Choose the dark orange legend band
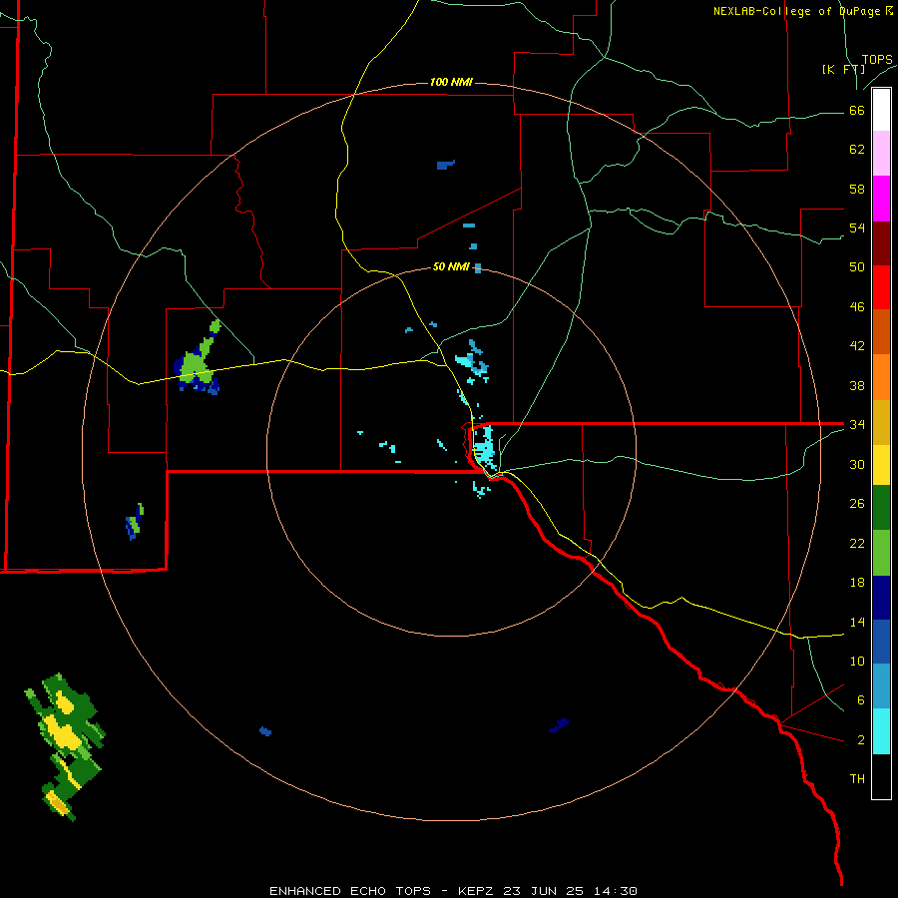This screenshot has height=898, width=898. (881, 332)
